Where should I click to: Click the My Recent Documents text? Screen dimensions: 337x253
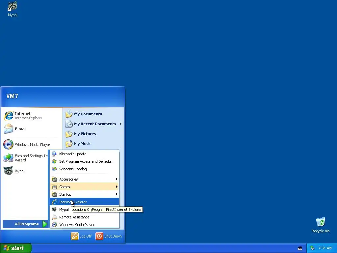pyautogui.click(x=95, y=124)
